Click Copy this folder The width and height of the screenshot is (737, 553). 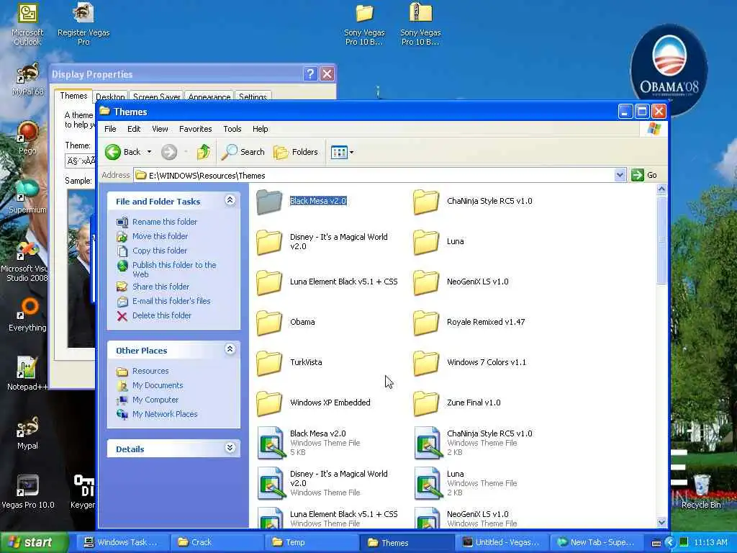159,251
